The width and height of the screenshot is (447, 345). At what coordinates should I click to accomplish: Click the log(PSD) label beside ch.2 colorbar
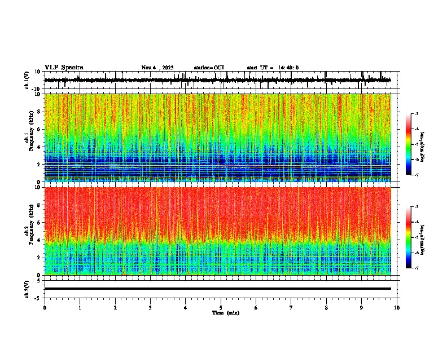(423, 240)
